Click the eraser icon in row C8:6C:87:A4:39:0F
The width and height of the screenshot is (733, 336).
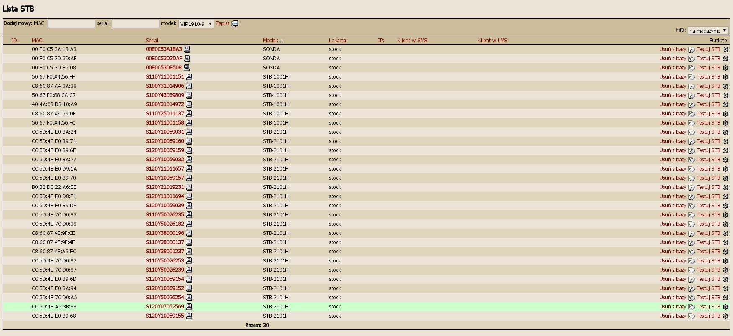(x=692, y=114)
